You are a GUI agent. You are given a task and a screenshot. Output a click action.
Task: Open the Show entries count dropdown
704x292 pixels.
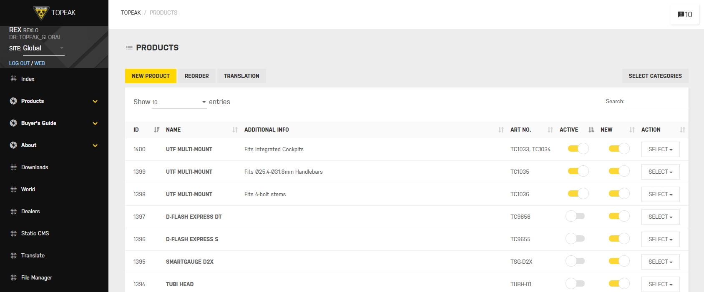[x=179, y=102]
